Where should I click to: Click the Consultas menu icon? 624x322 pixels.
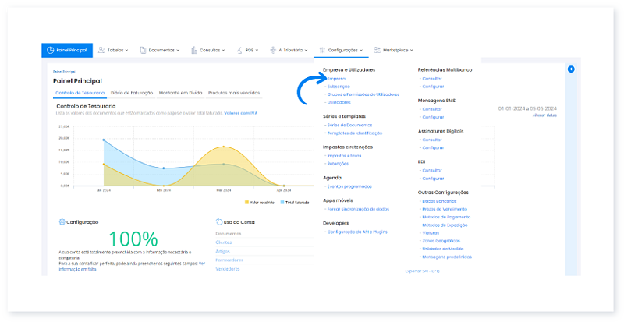194,50
